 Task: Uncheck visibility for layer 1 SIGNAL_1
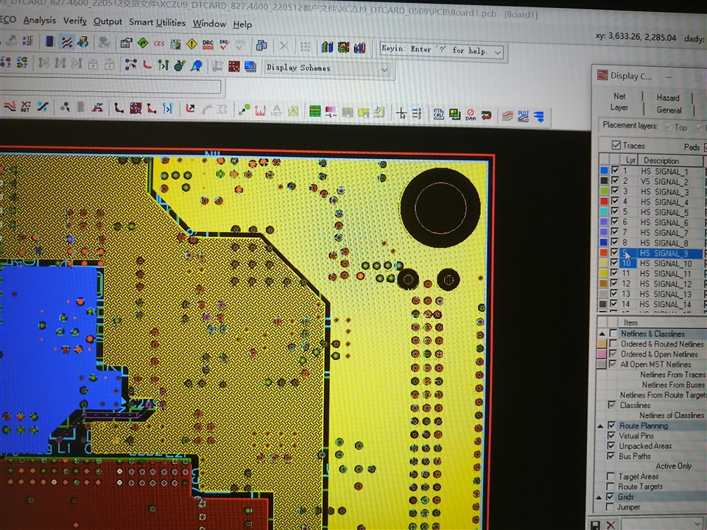(x=615, y=170)
